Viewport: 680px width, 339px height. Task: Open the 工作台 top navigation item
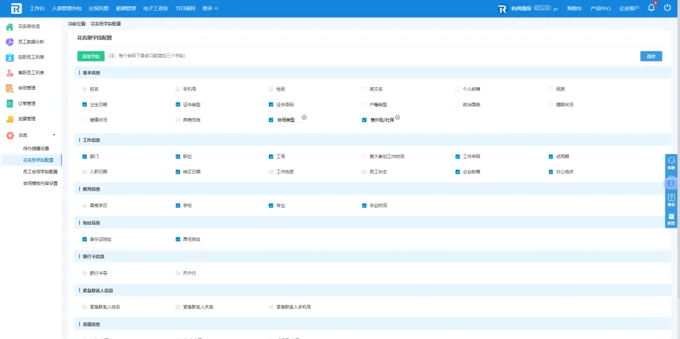37,8
